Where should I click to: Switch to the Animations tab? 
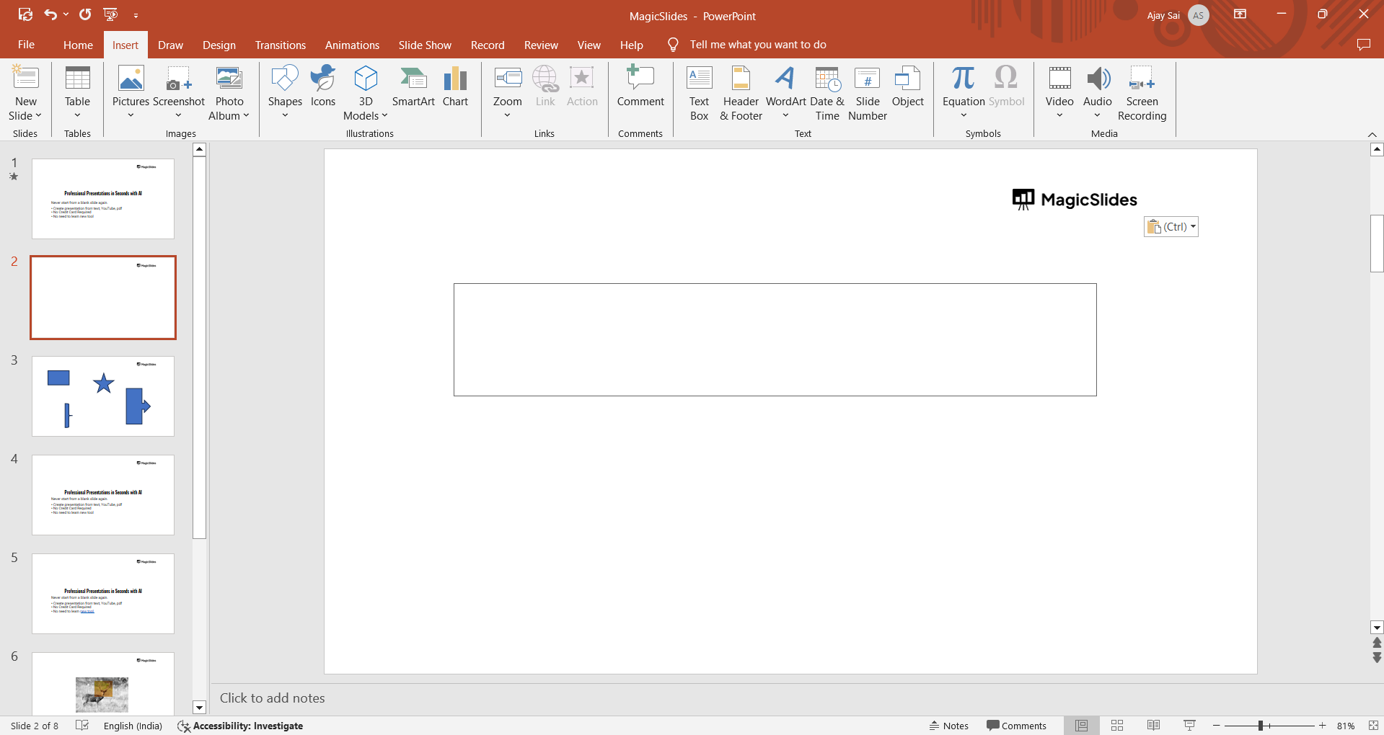[352, 45]
